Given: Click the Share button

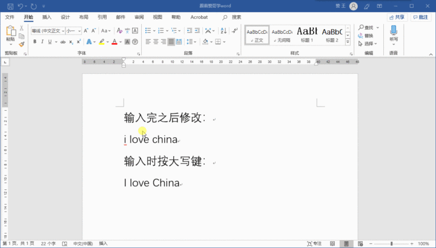Looking at the screenshot, I should click(397, 17).
